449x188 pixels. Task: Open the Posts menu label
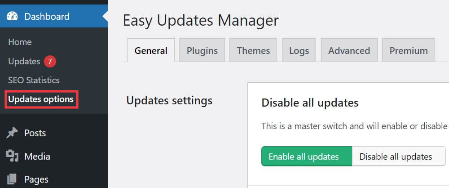click(x=35, y=133)
